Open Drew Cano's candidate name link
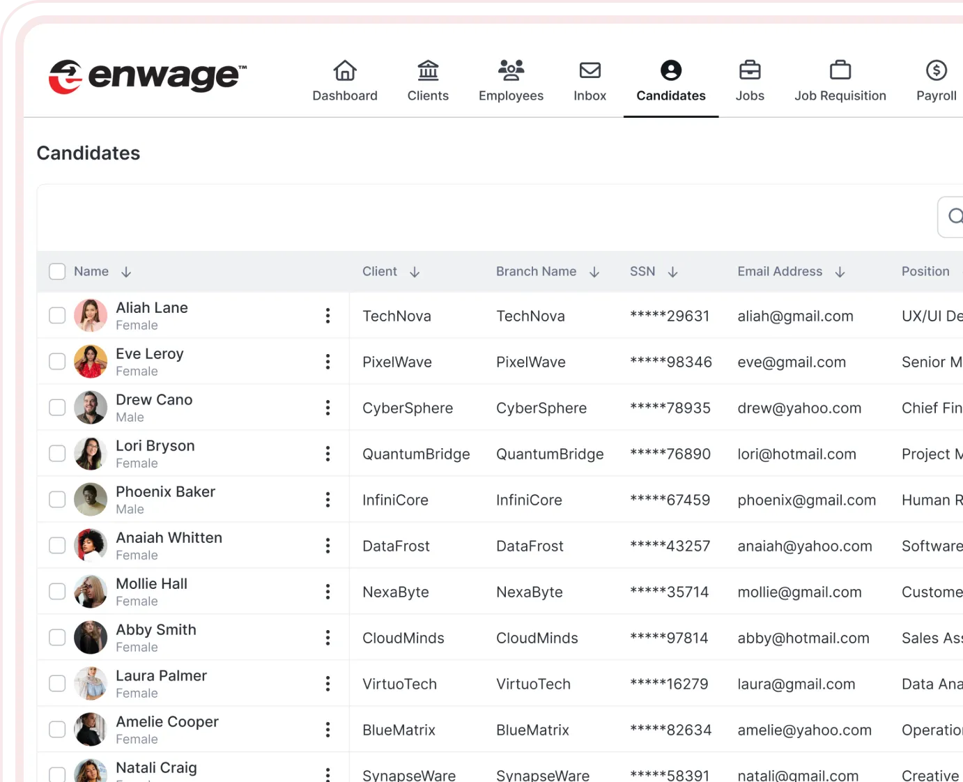Viewport: 963px width, 782px height. click(x=154, y=400)
